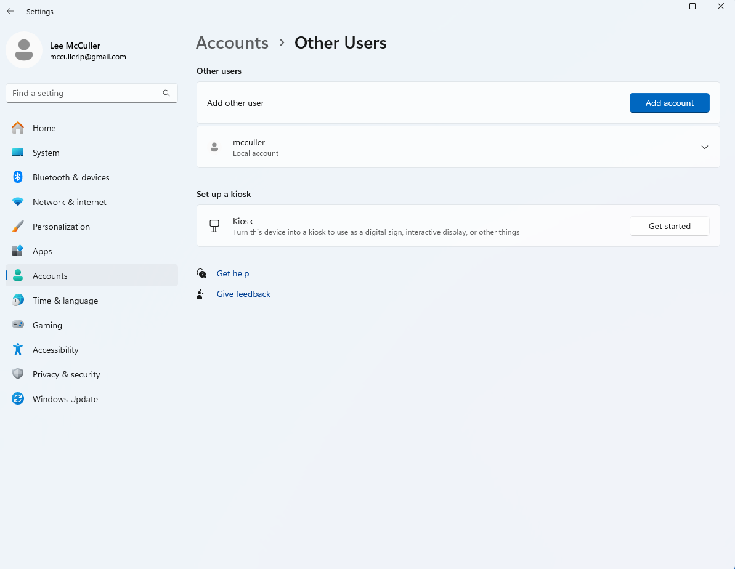
Task: Click the Windows Update refresh icon
Action: tap(18, 398)
